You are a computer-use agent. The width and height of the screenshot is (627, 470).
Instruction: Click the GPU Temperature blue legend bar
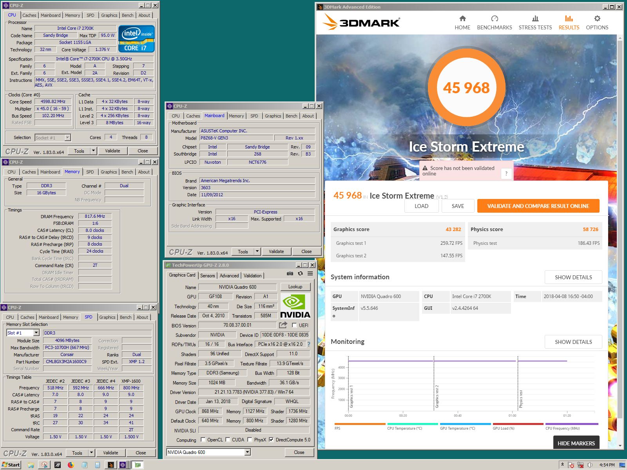point(465,424)
